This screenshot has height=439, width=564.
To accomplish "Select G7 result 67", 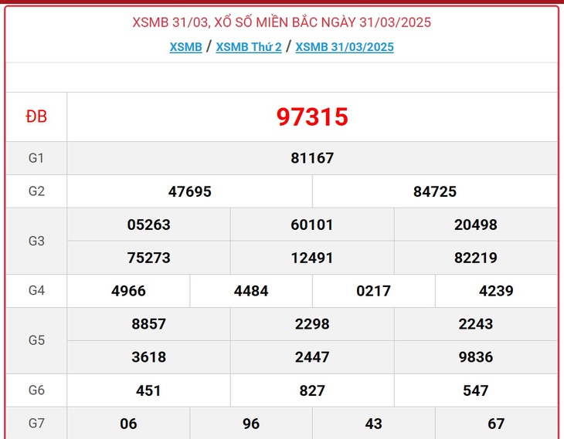I will click(496, 424).
